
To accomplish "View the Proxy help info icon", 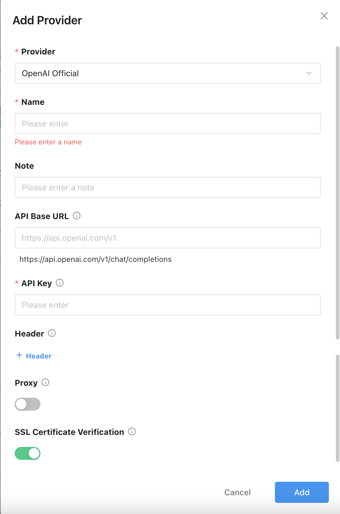I will point(45,382).
